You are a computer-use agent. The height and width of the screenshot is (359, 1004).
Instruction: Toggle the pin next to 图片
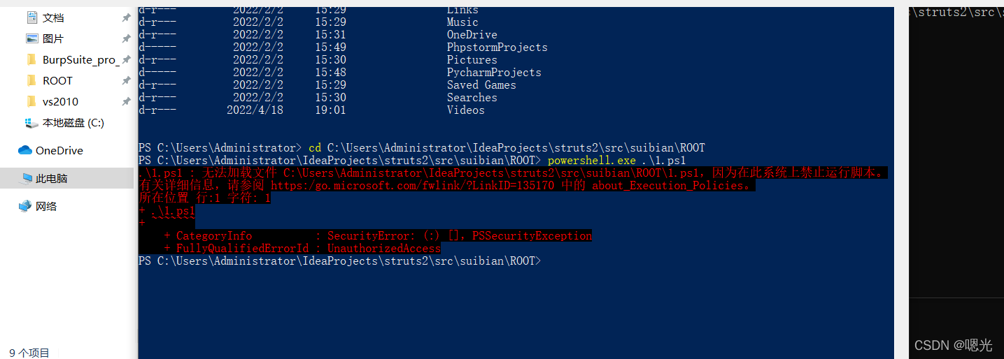pyautogui.click(x=126, y=38)
